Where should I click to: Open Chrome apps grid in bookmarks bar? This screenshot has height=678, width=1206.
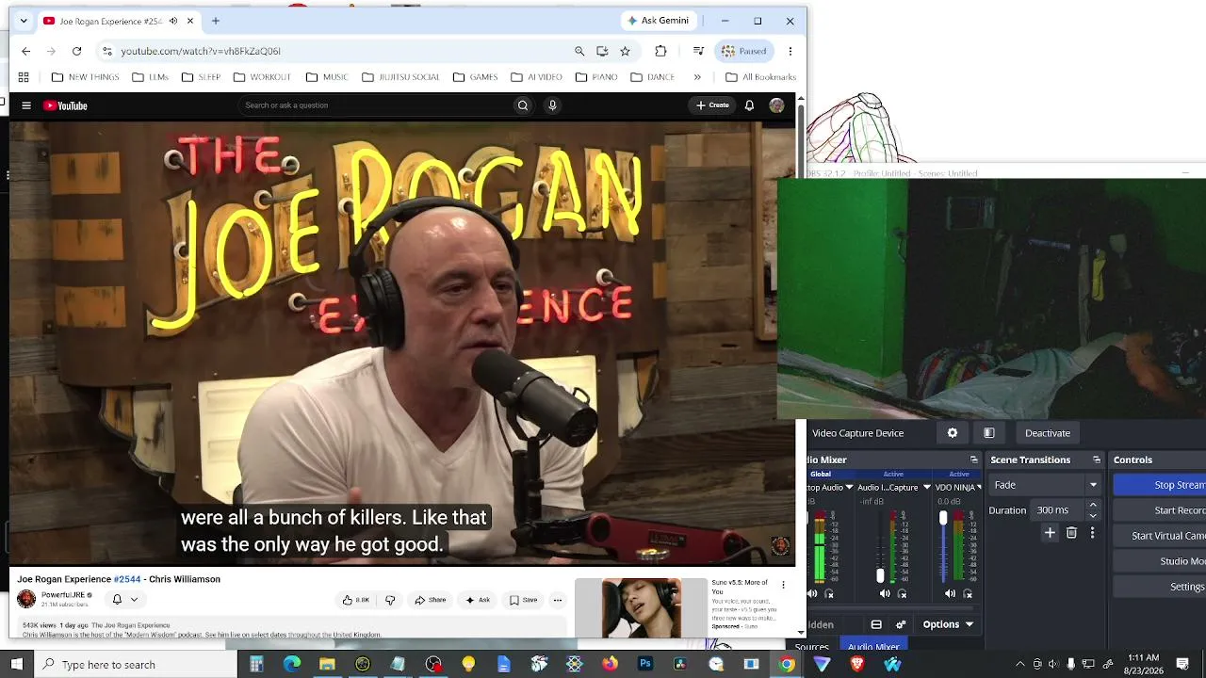click(x=24, y=77)
